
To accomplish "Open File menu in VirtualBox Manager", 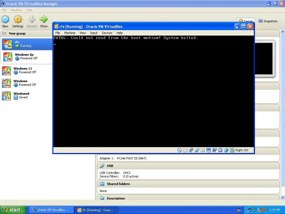I will point(4,10).
